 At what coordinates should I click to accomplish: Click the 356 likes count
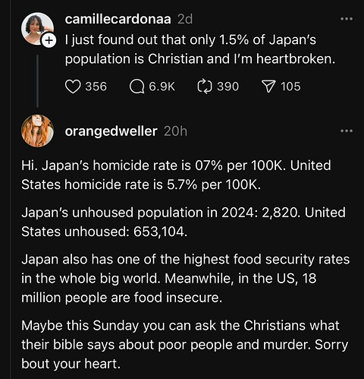pos(96,87)
